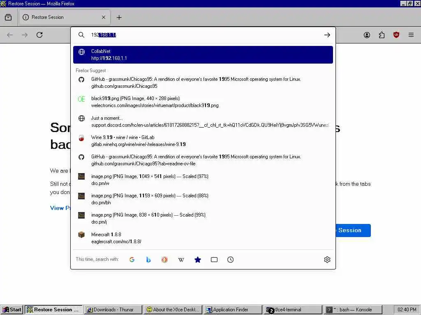Search this time with Google
Image resolution: width=421 pixels, height=315 pixels.
tap(132, 260)
